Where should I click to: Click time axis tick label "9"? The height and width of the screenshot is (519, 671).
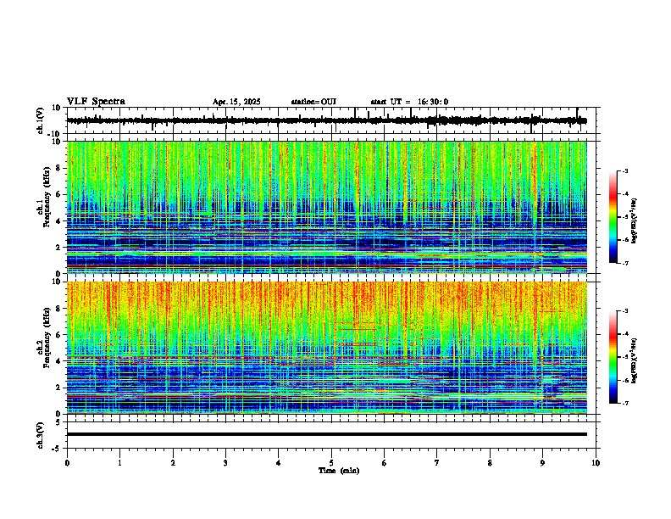click(542, 463)
